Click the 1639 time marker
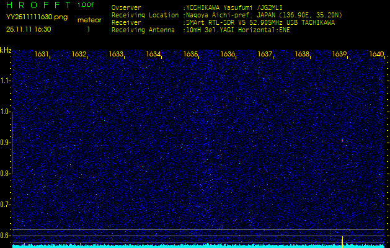This screenshot has height=248, width=390. click(x=339, y=55)
